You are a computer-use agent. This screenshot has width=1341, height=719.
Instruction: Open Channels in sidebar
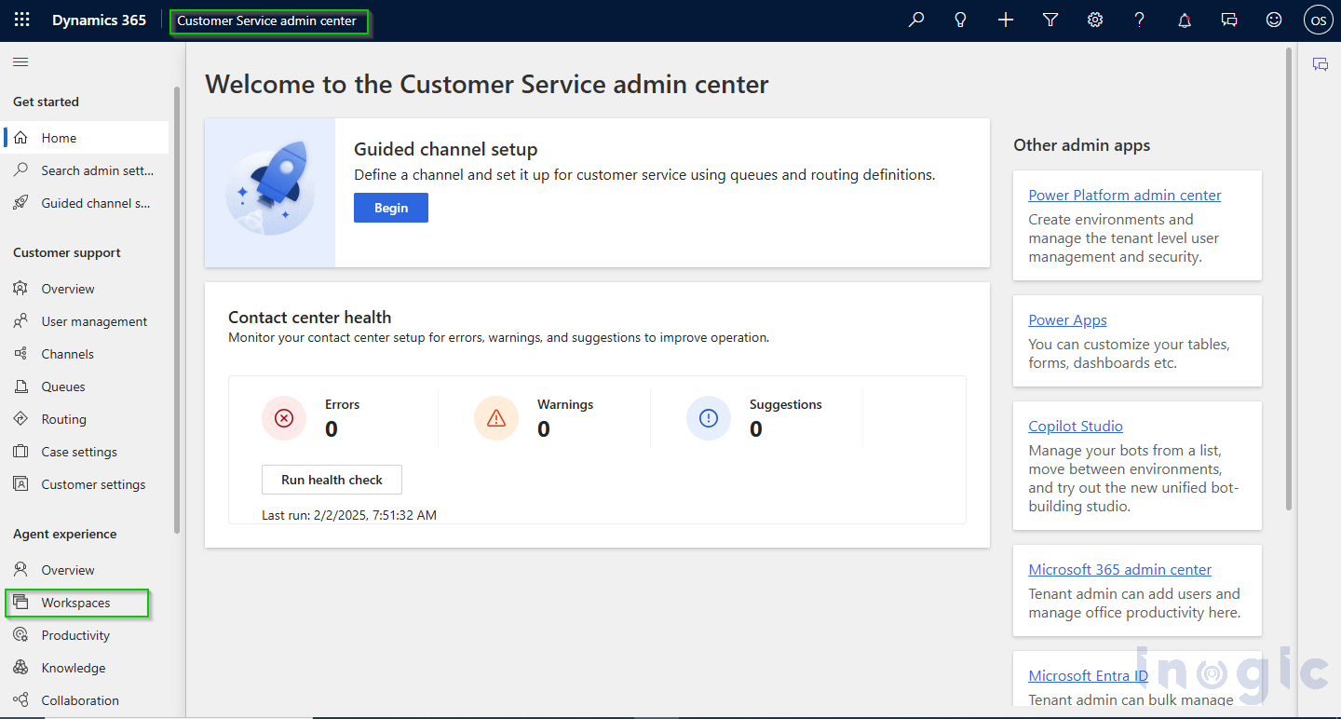pos(87,354)
